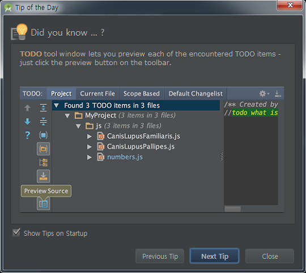
Task: Close the Tip of the Day dialog with X
Action: tap(290, 5)
